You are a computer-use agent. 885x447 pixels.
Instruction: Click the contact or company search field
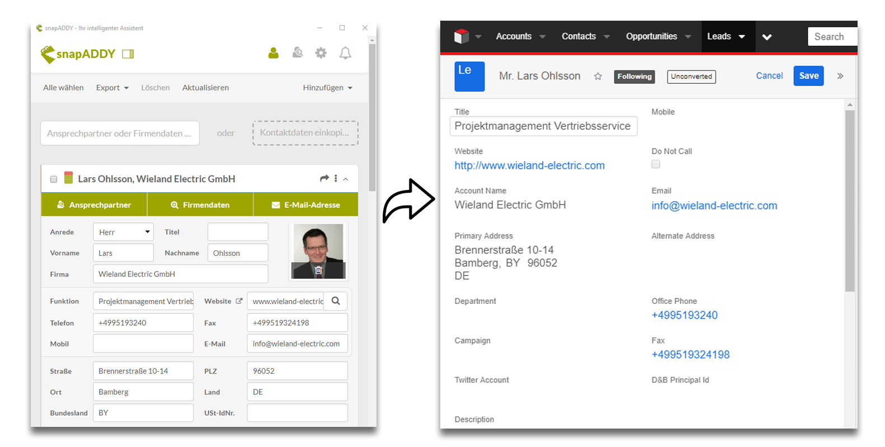[x=120, y=133]
